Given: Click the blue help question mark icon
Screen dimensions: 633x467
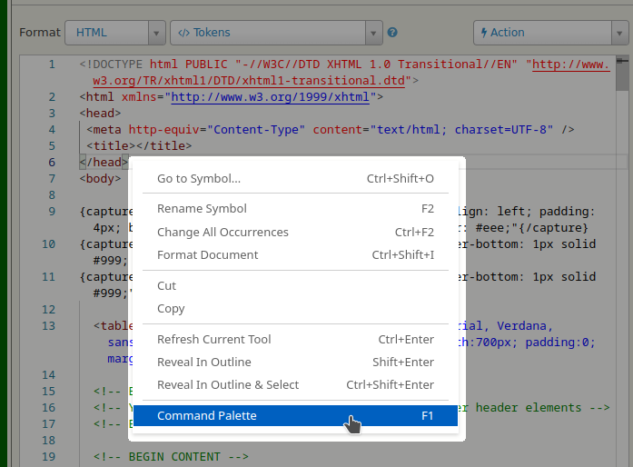Looking at the screenshot, I should pos(392,33).
